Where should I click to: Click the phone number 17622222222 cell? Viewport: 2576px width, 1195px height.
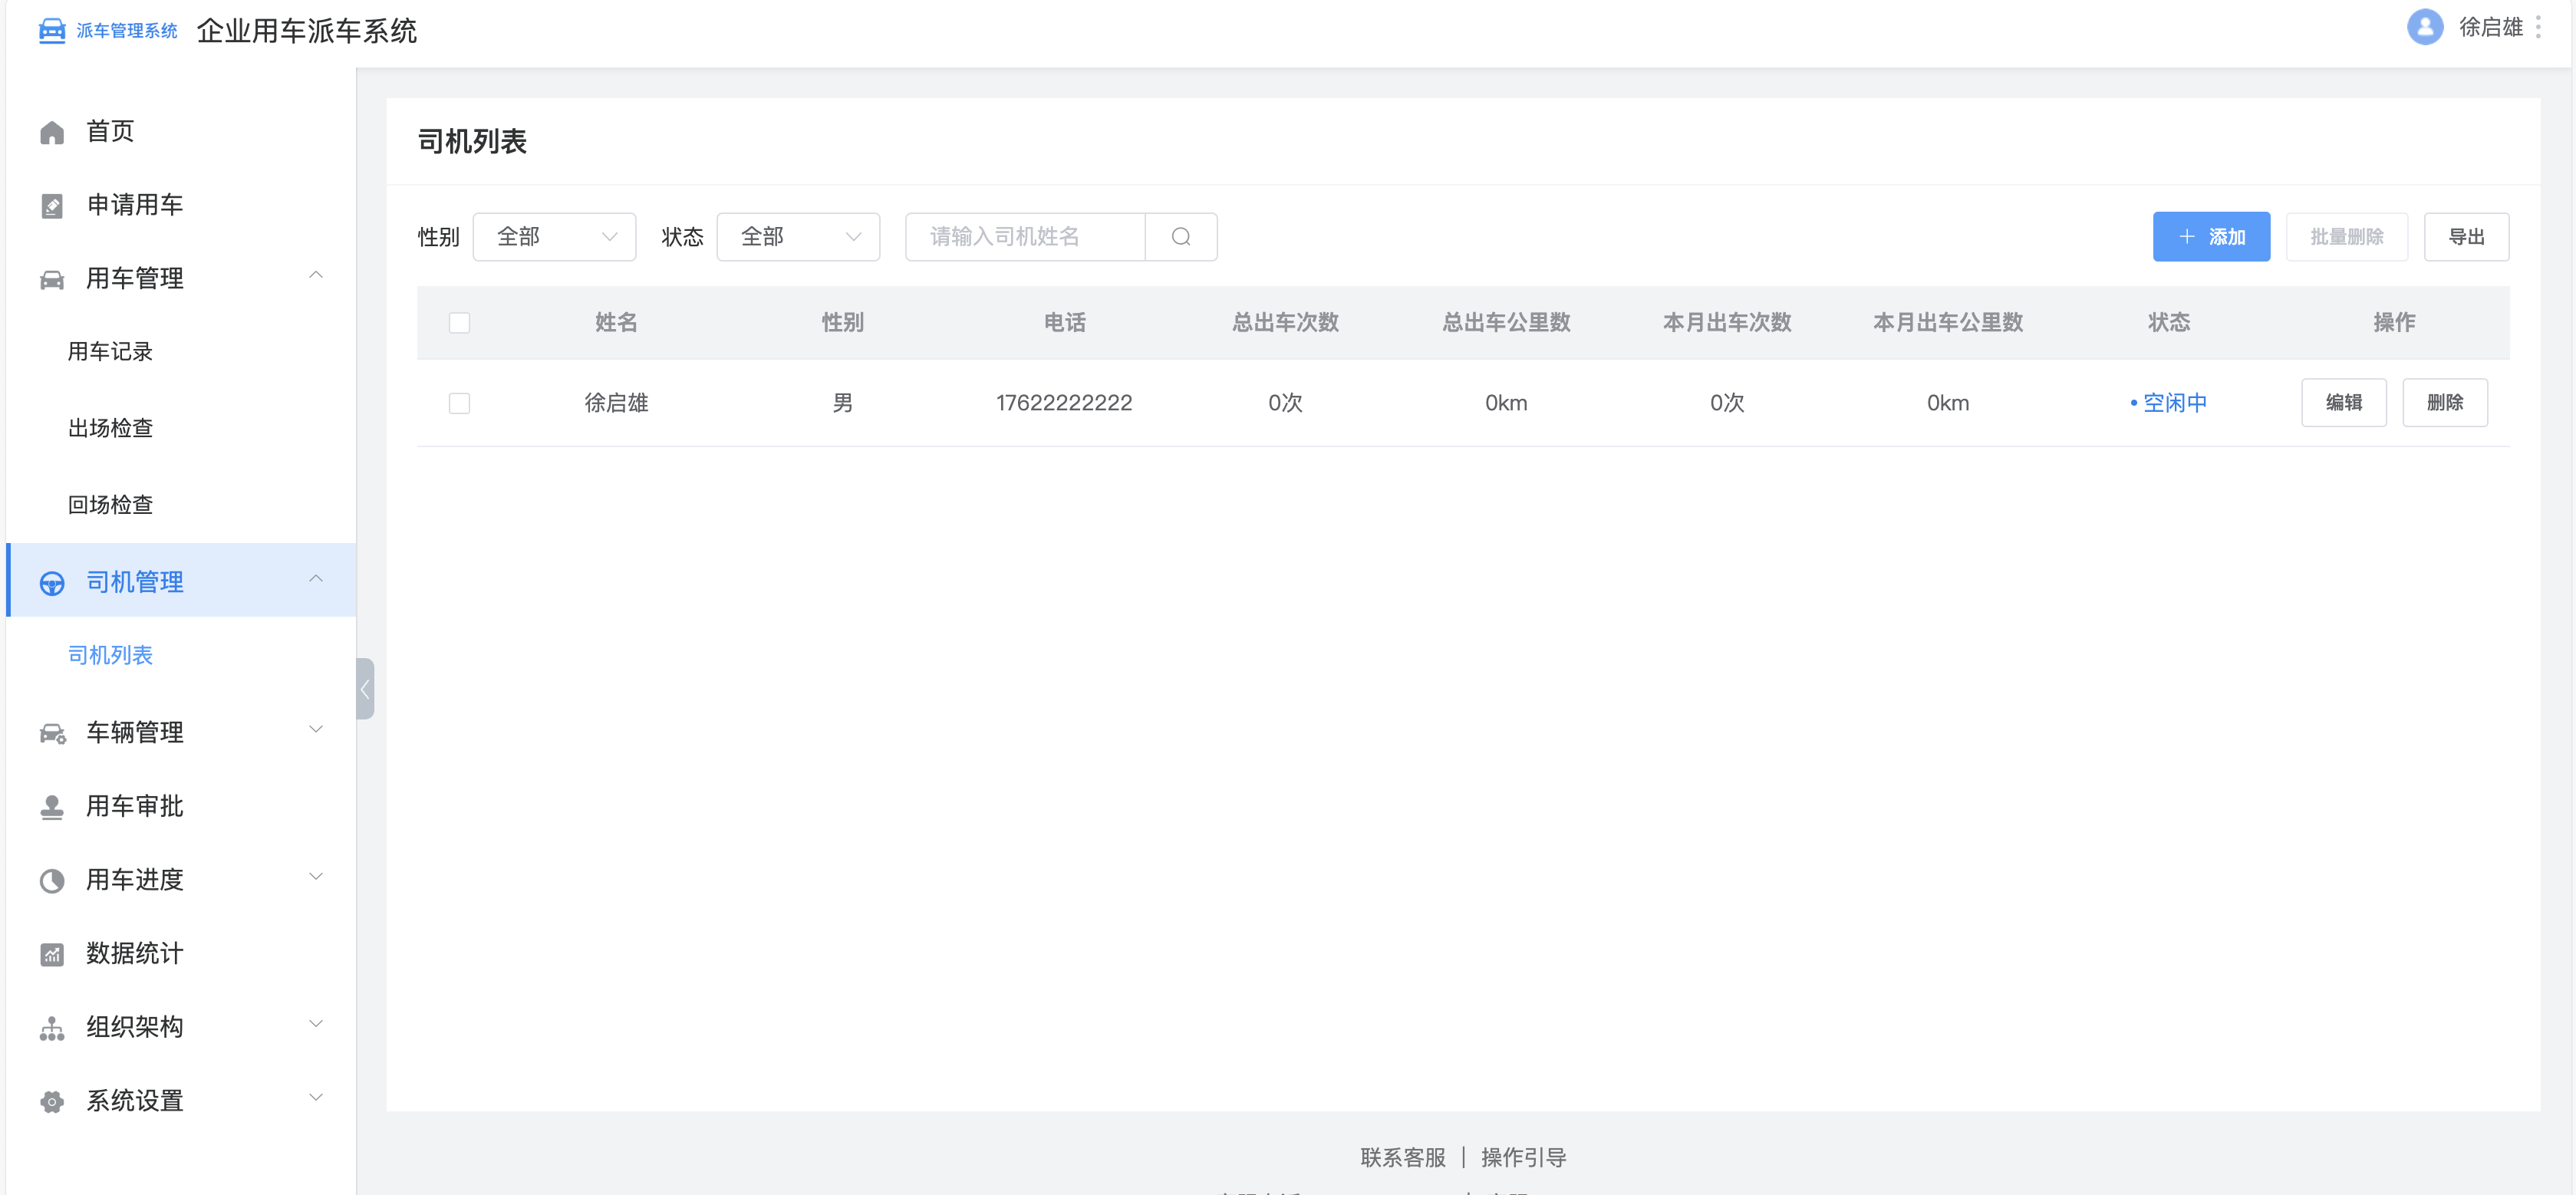[x=1064, y=403]
